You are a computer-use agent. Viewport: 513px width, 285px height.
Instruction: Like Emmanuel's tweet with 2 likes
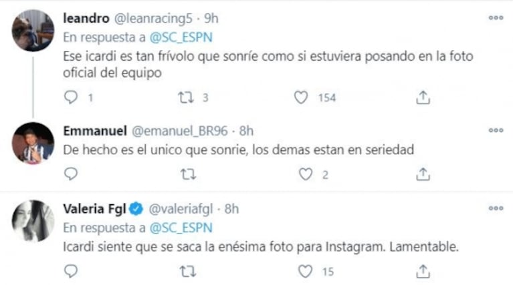pos(305,174)
